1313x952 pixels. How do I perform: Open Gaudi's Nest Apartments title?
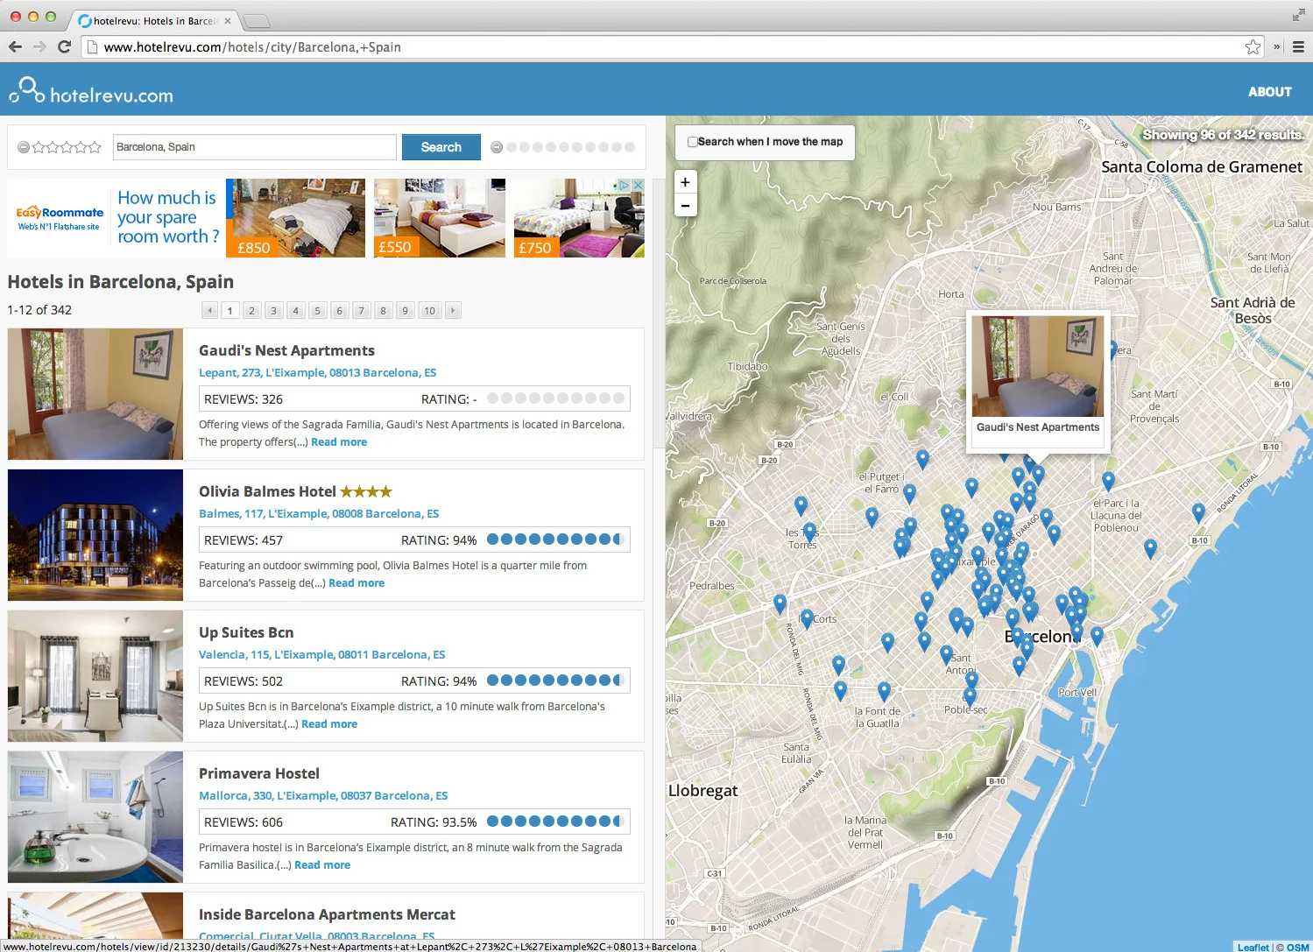[x=286, y=350]
